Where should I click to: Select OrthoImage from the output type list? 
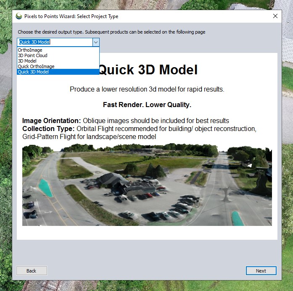[58, 50]
